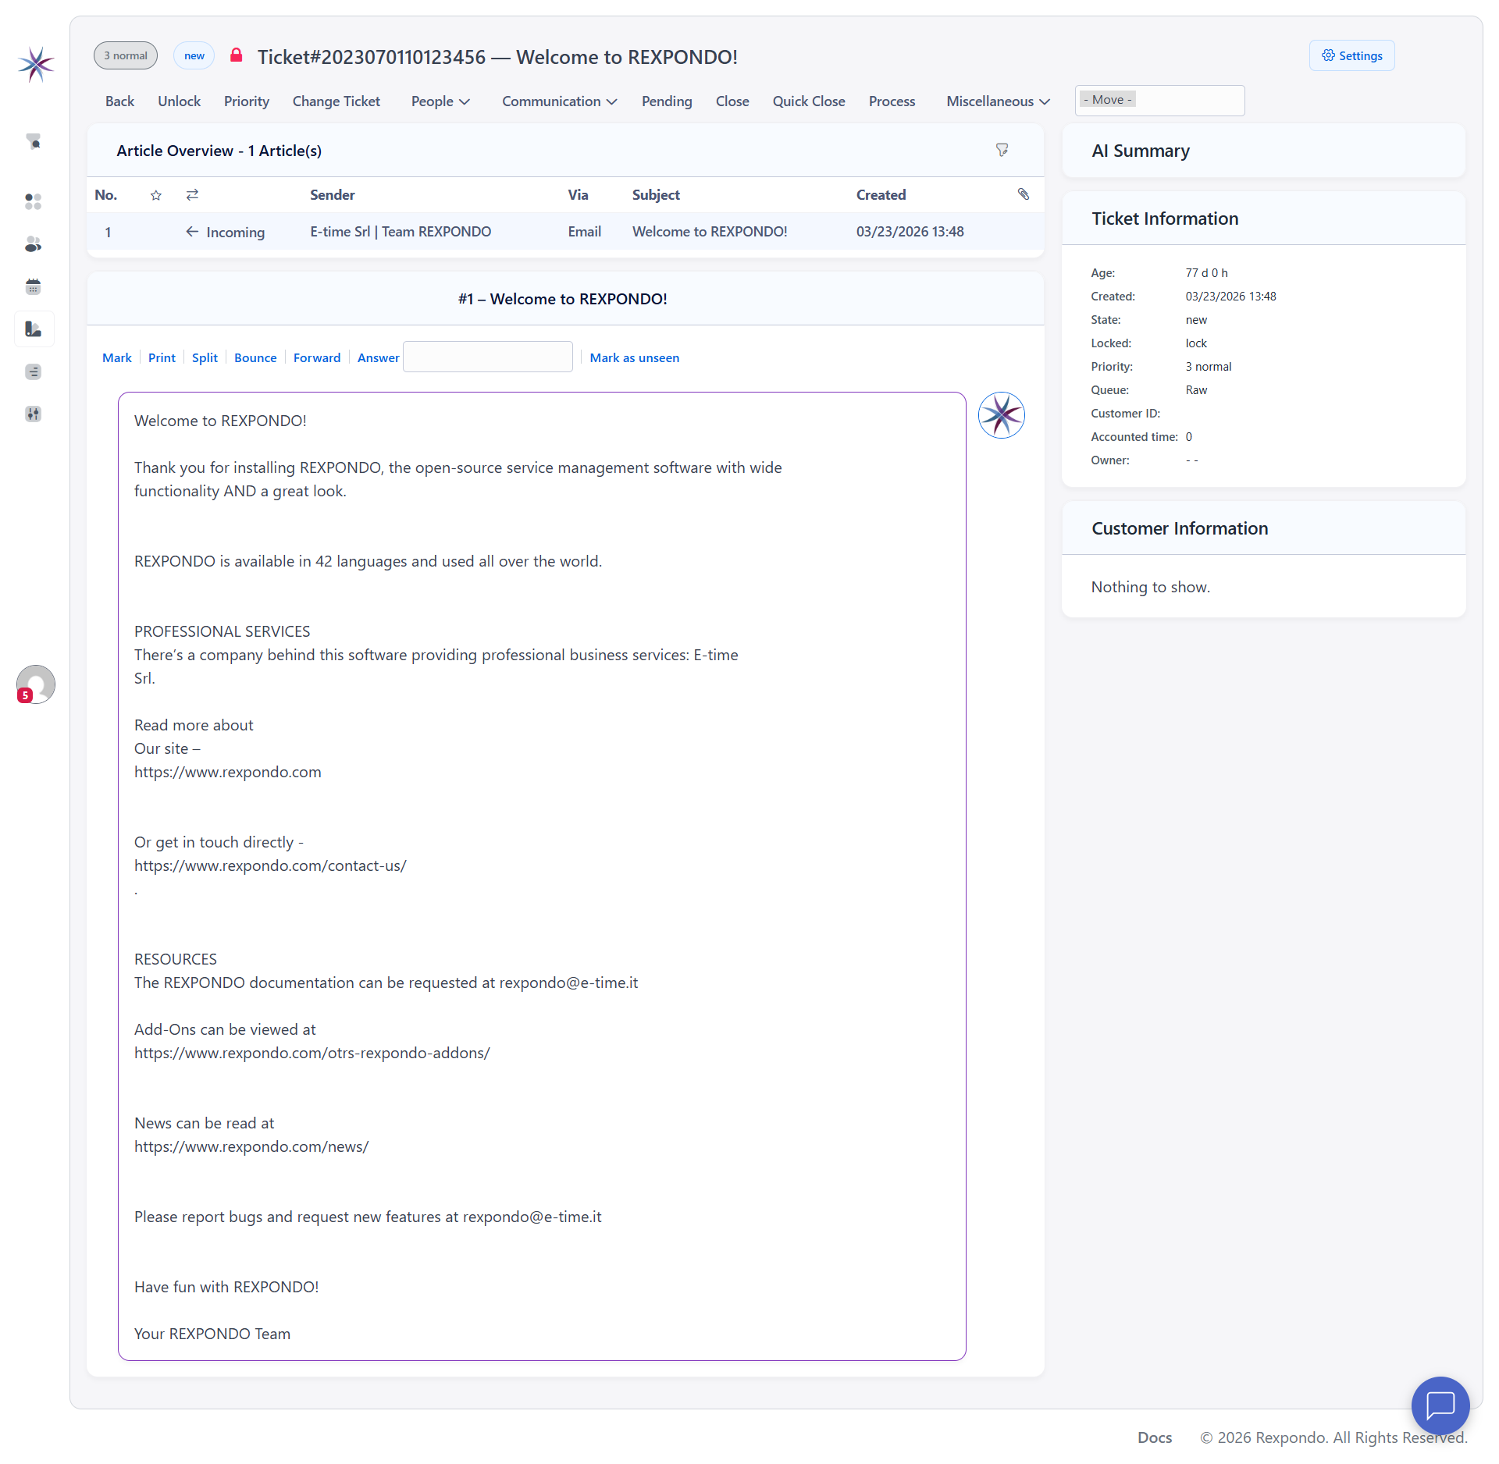The image size is (1499, 1464).
Task: Select Unlock in ticket menu
Action: (x=179, y=101)
